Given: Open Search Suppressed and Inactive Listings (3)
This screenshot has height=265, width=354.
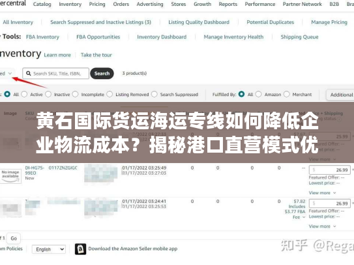Looking at the screenshot, I should point(100,22).
